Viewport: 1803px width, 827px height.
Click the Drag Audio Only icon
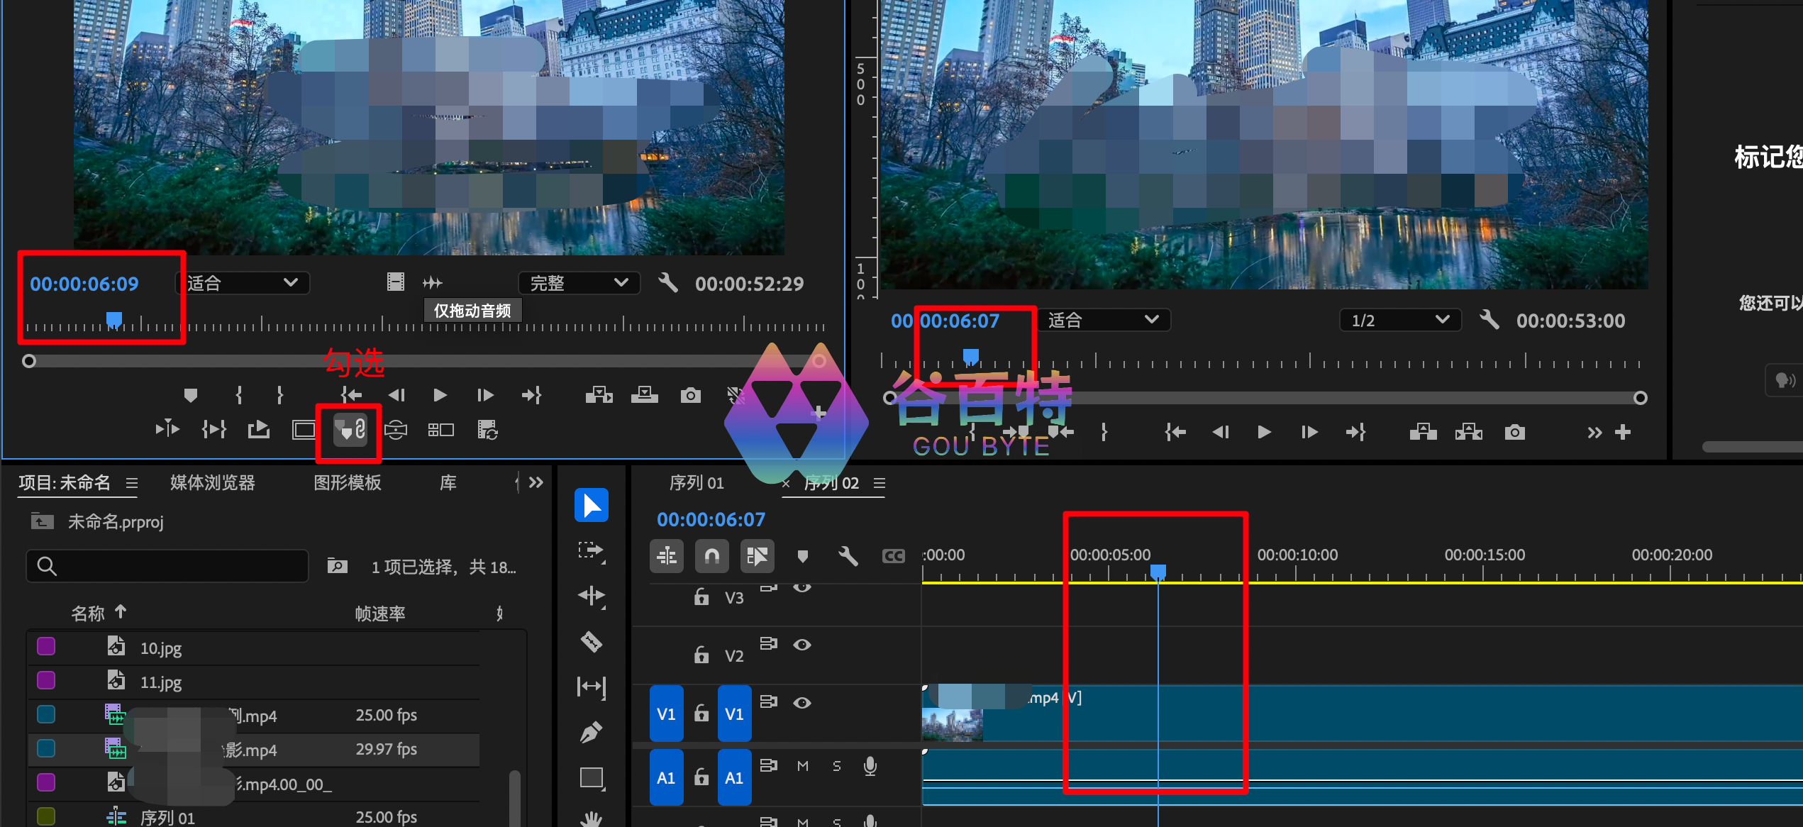pyautogui.click(x=432, y=283)
